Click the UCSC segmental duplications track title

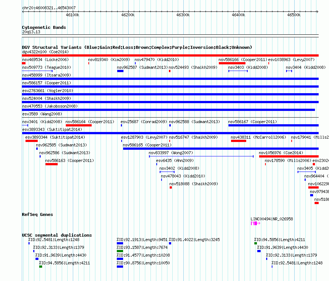point(57,235)
